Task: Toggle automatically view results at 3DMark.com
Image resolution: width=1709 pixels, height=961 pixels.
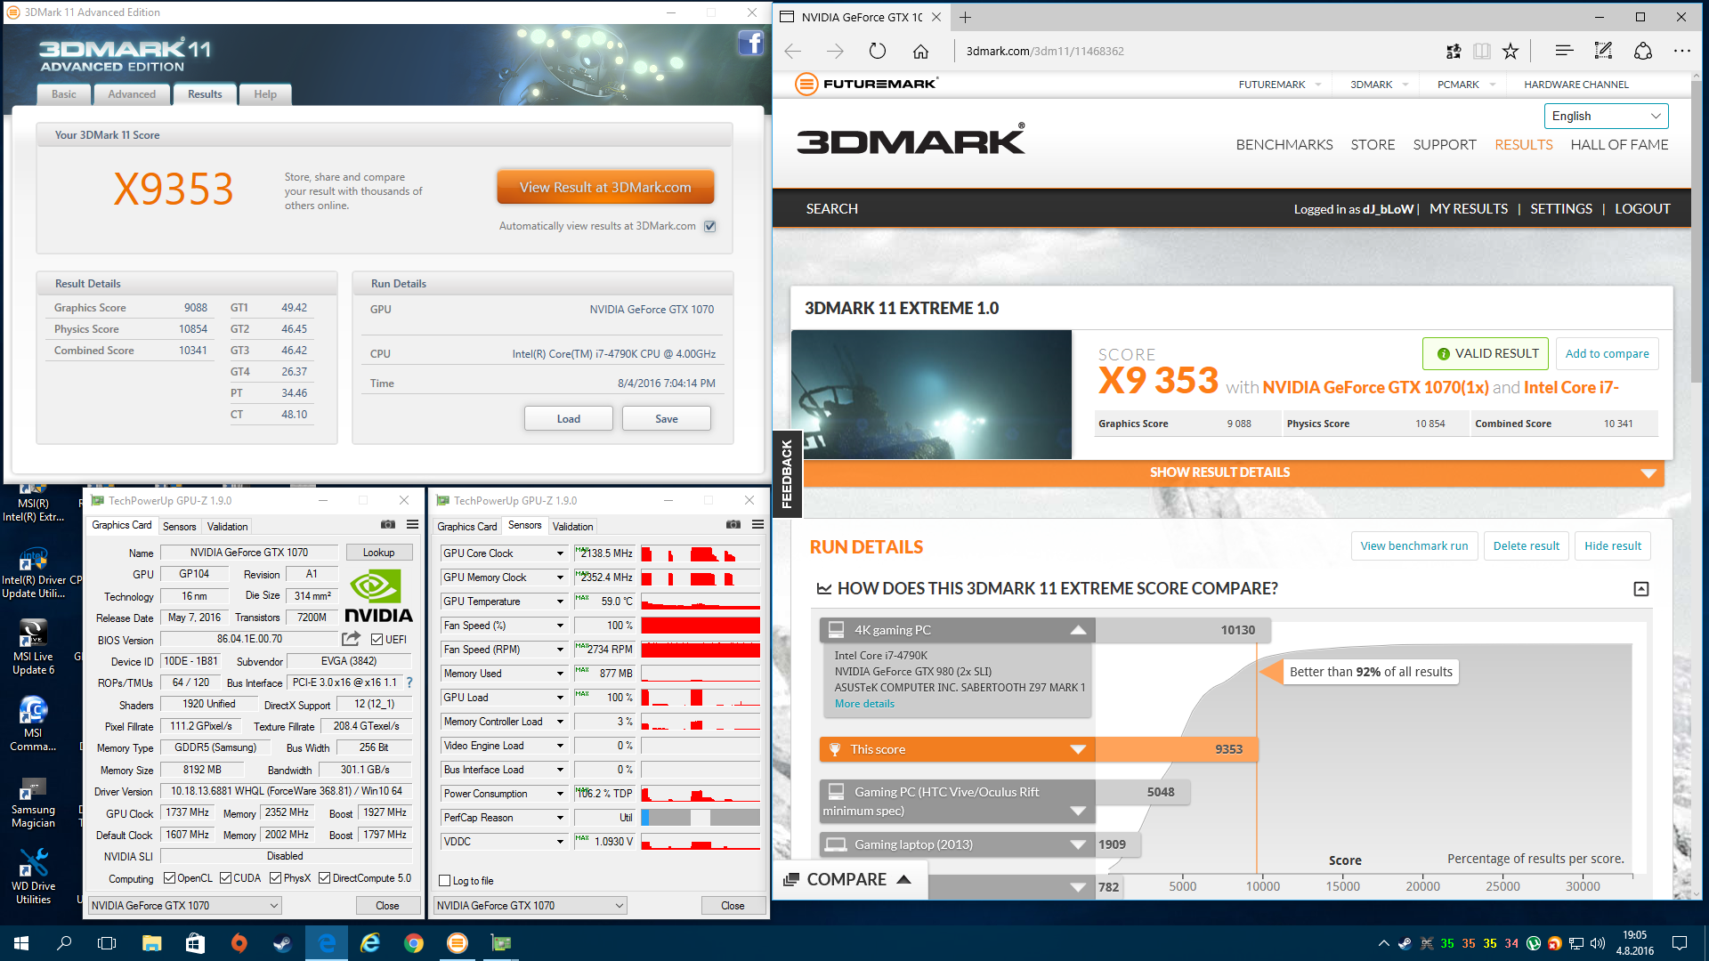Action: click(x=710, y=226)
